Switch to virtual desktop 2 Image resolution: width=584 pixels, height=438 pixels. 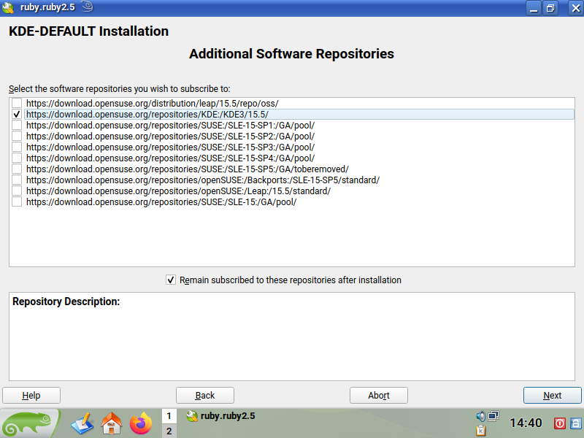(169, 431)
